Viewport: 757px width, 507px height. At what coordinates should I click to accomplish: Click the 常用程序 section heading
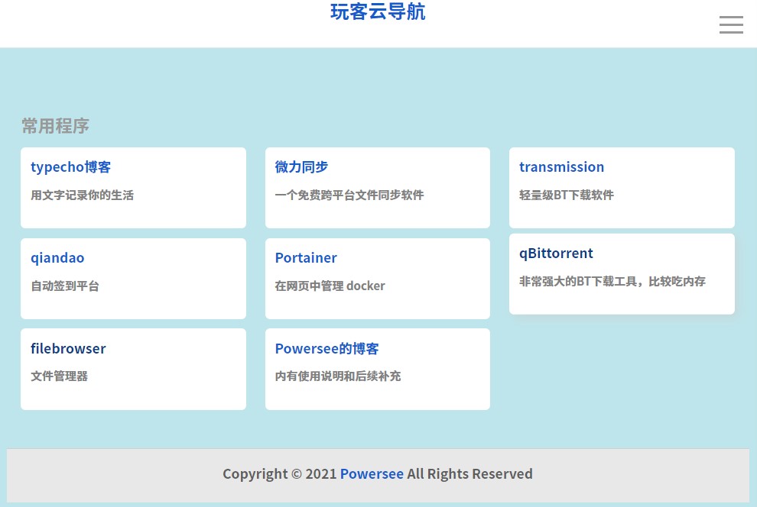click(56, 126)
